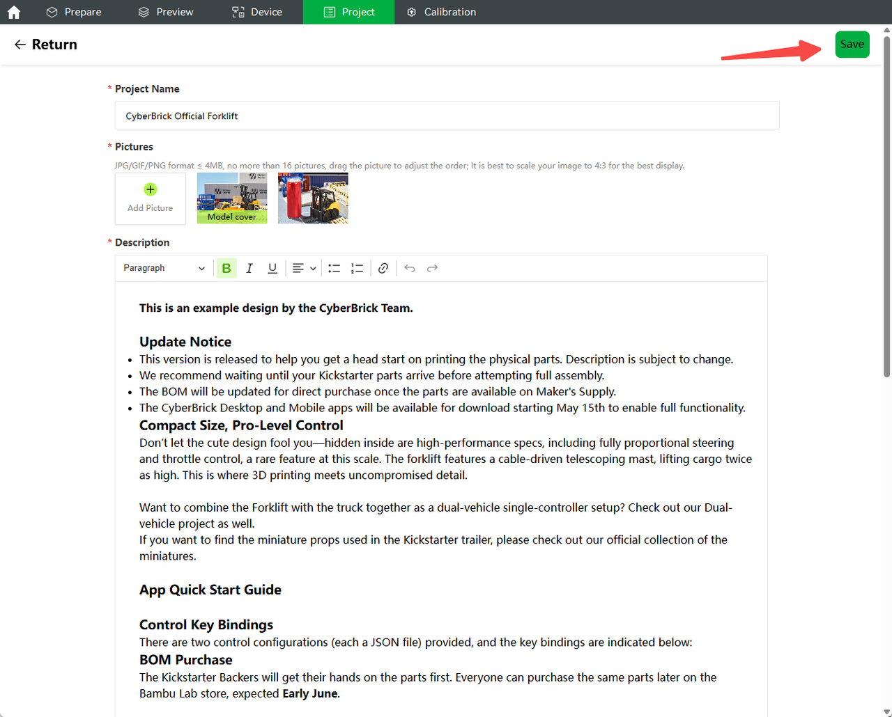Select the Device tab

(257, 12)
